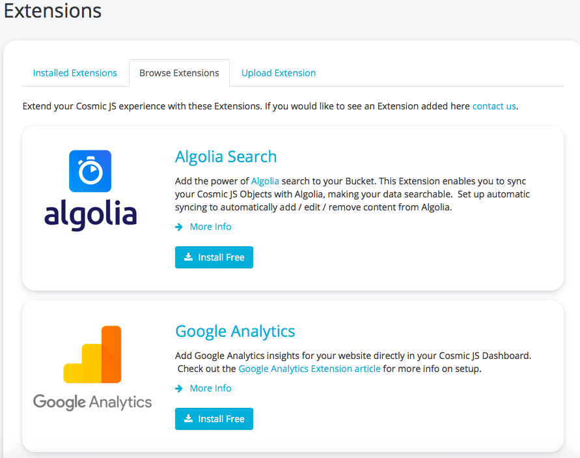580x458 pixels.
Task: Open More Info for Algolia Search
Action: [x=210, y=227]
